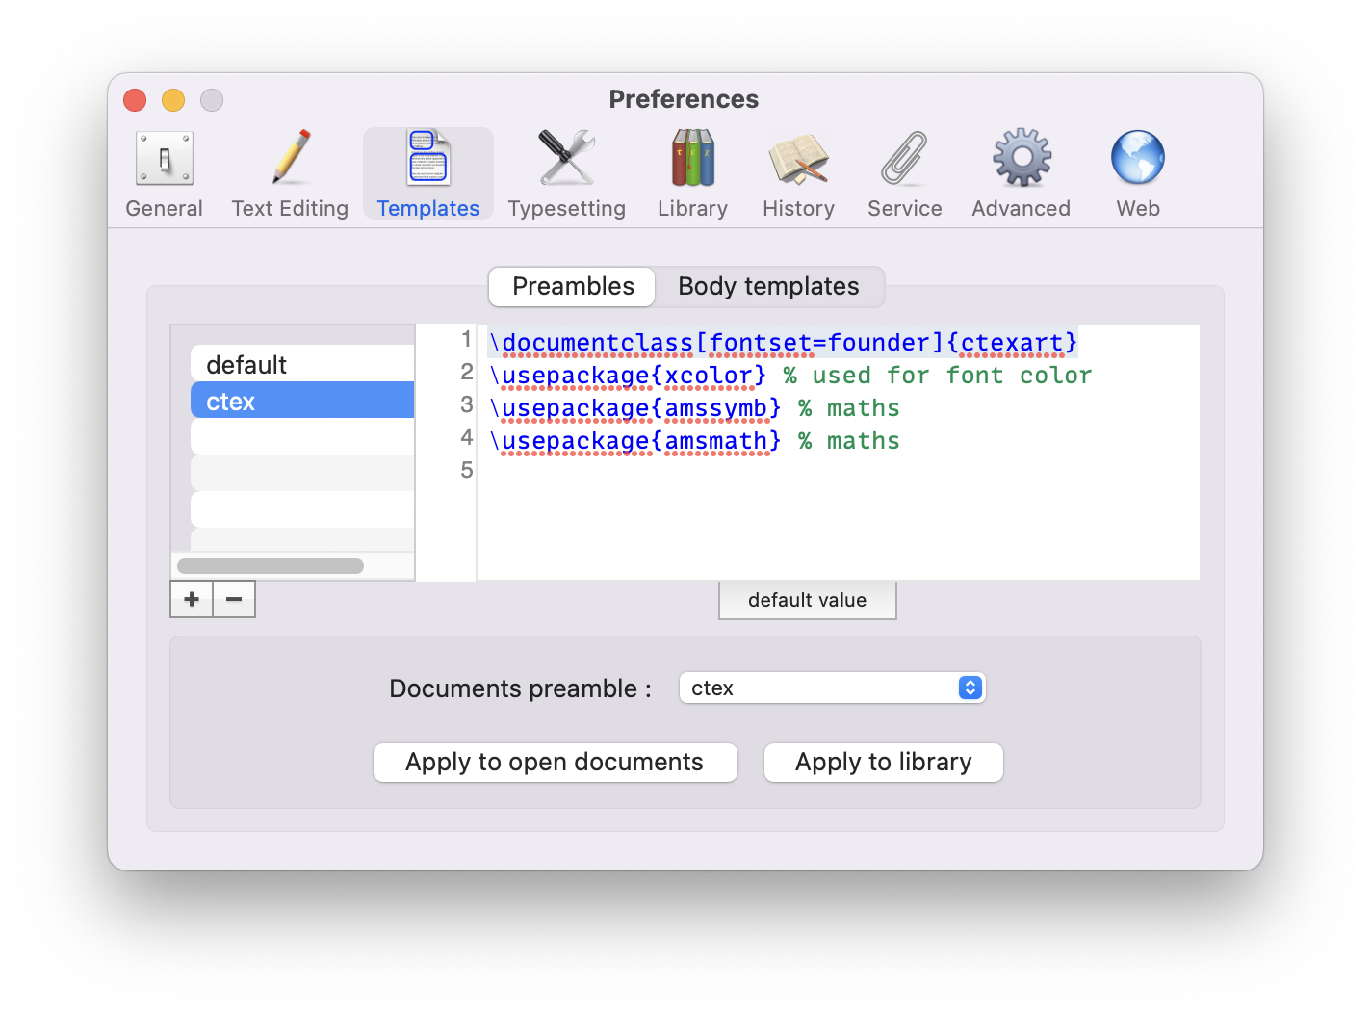Open the Documents preamble dropdown
This screenshot has height=1013, width=1371.
point(832,688)
